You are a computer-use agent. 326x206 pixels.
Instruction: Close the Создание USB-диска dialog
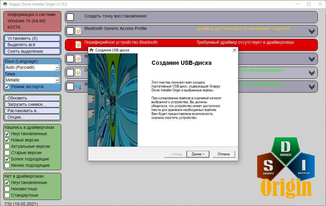point(234,50)
